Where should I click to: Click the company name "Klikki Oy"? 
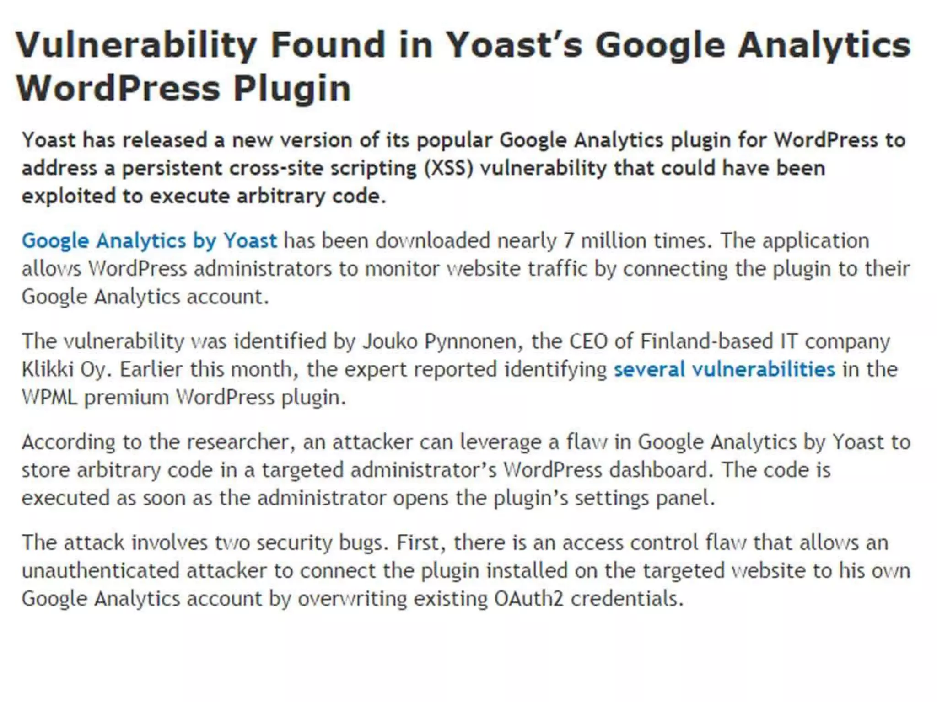click(x=63, y=369)
